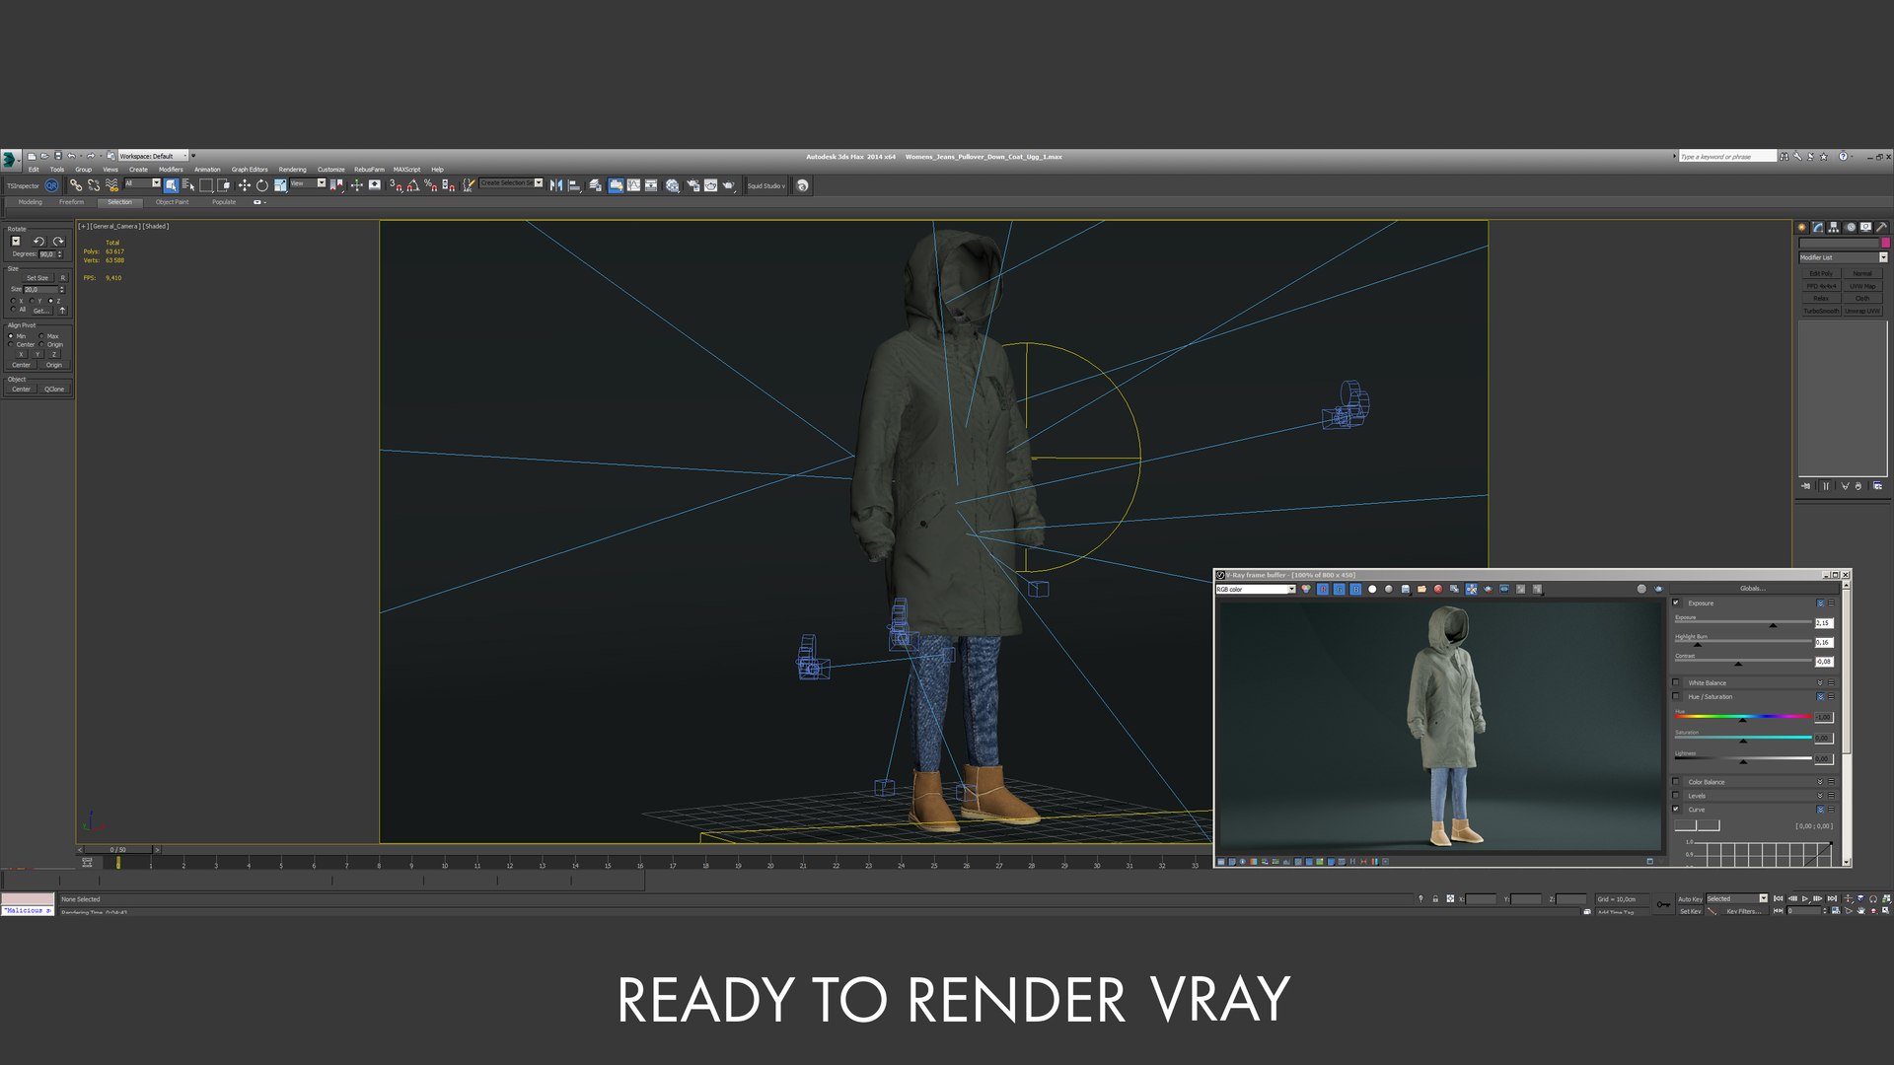Clear image with red V-Ray button
The width and height of the screenshot is (1894, 1065).
click(1438, 589)
